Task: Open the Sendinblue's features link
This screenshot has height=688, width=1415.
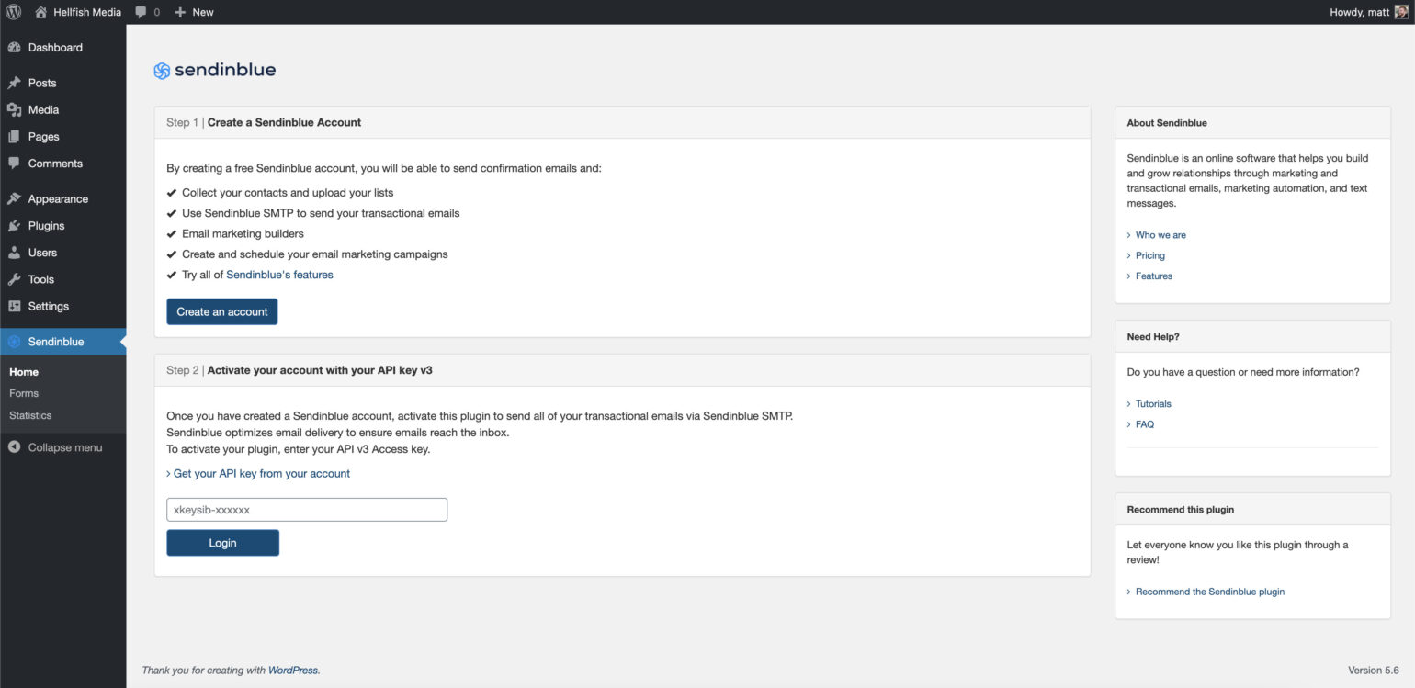Action: [279, 275]
